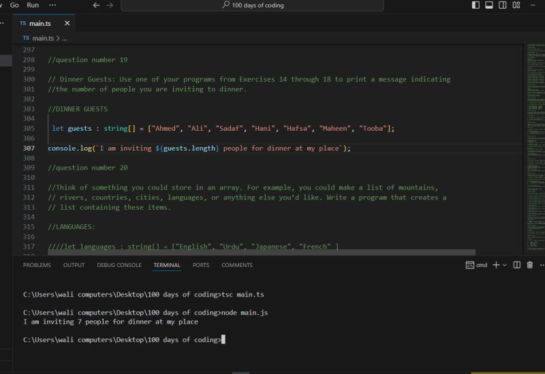Create a new terminal with plus icon
Viewport: 545px width, 374px height.
tap(496, 265)
